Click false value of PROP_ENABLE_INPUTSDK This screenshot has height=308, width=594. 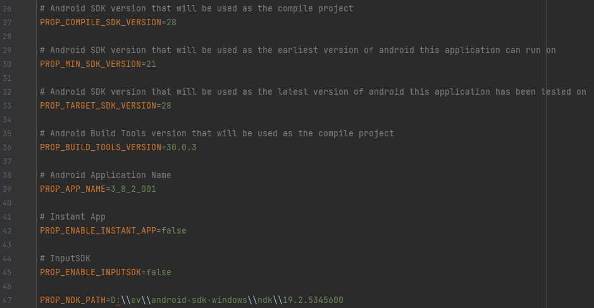[x=159, y=272]
